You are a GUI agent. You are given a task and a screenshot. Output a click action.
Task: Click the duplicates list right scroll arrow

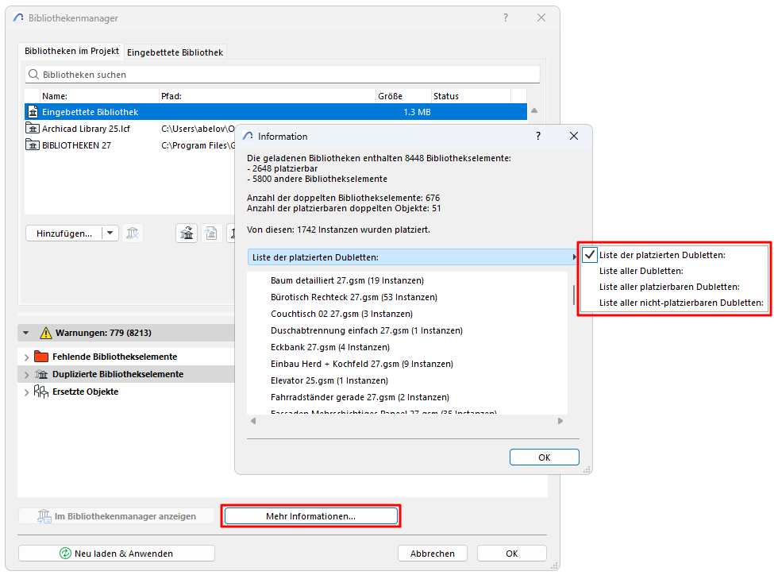pos(560,421)
